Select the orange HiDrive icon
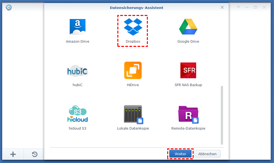274x163 pixels. tap(133, 70)
